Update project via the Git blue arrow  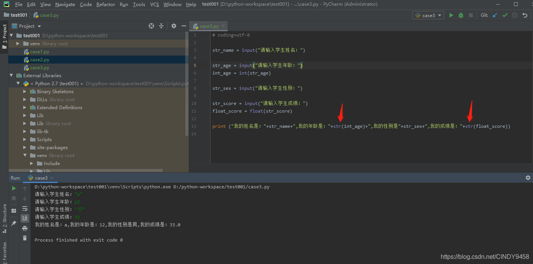(x=495, y=15)
